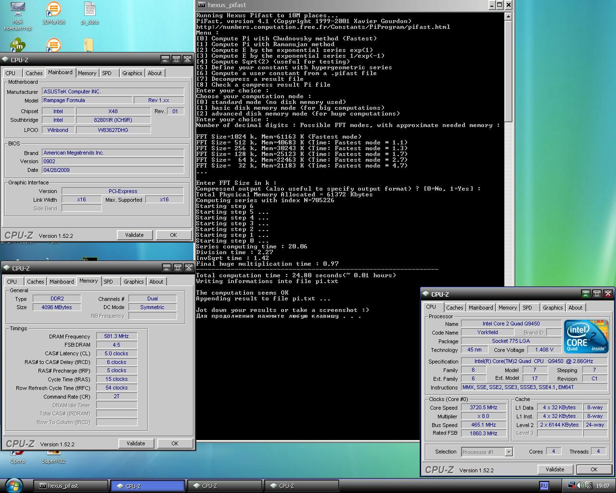Switch to CPU tab in Mainboard CPU-Z window
The height and width of the screenshot is (493, 616).
click(x=11, y=73)
